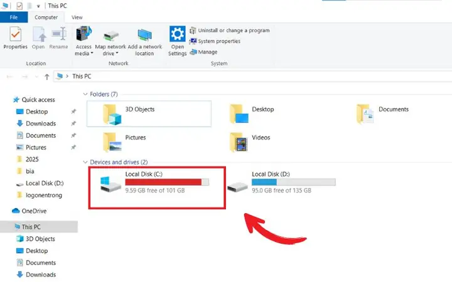Click Uninstall or change a program
The width and height of the screenshot is (452, 282).
(230, 30)
